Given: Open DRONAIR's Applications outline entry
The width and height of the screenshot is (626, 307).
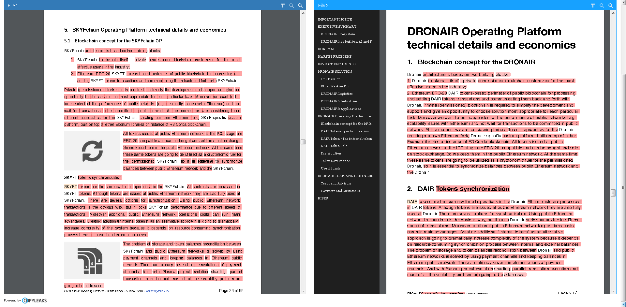Looking at the screenshot, I should [341, 109].
